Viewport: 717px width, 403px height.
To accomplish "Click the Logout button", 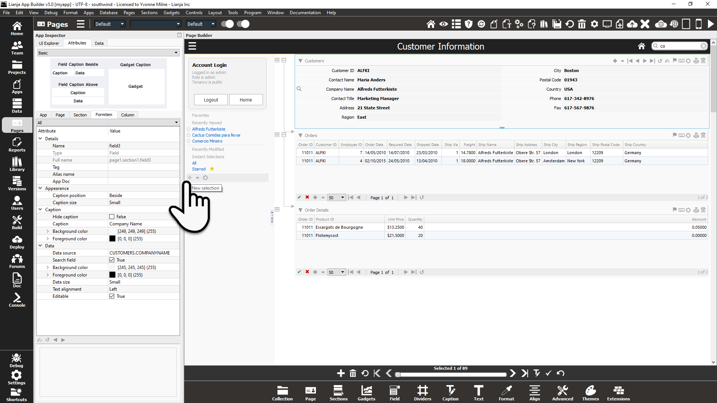I will [211, 100].
